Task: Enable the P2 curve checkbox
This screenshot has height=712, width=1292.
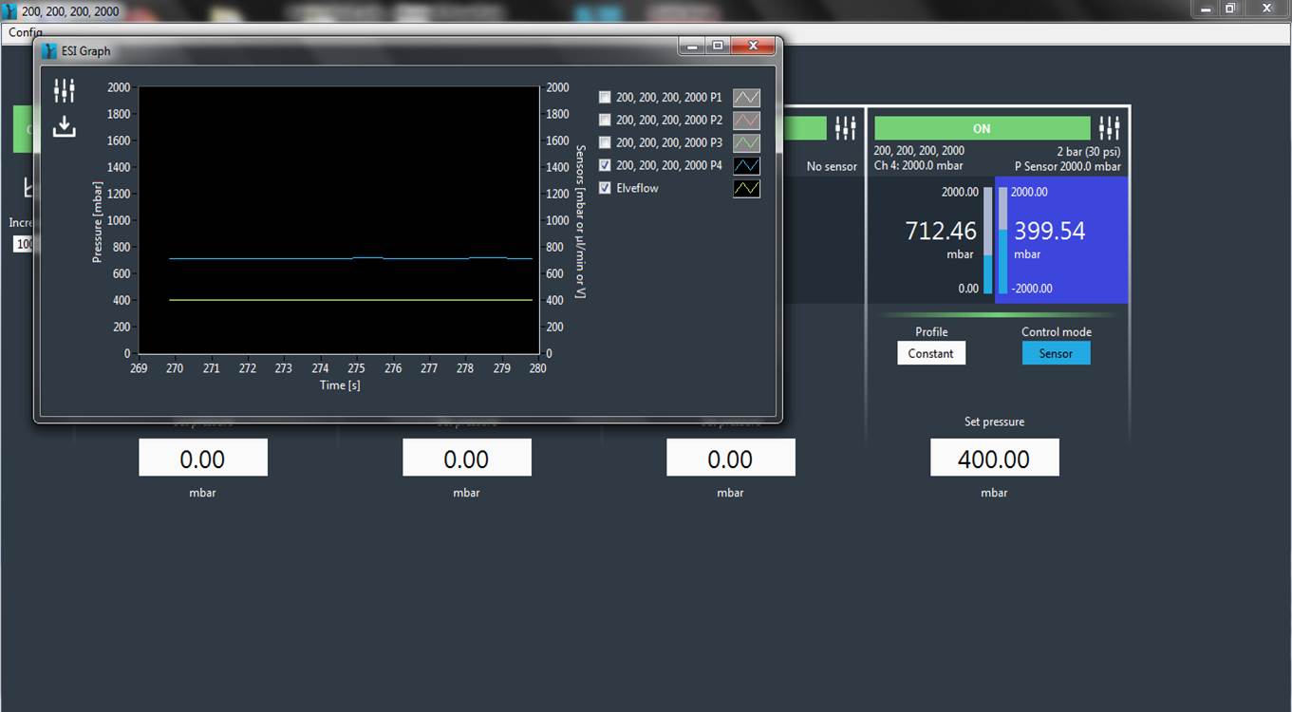Action: coord(605,121)
